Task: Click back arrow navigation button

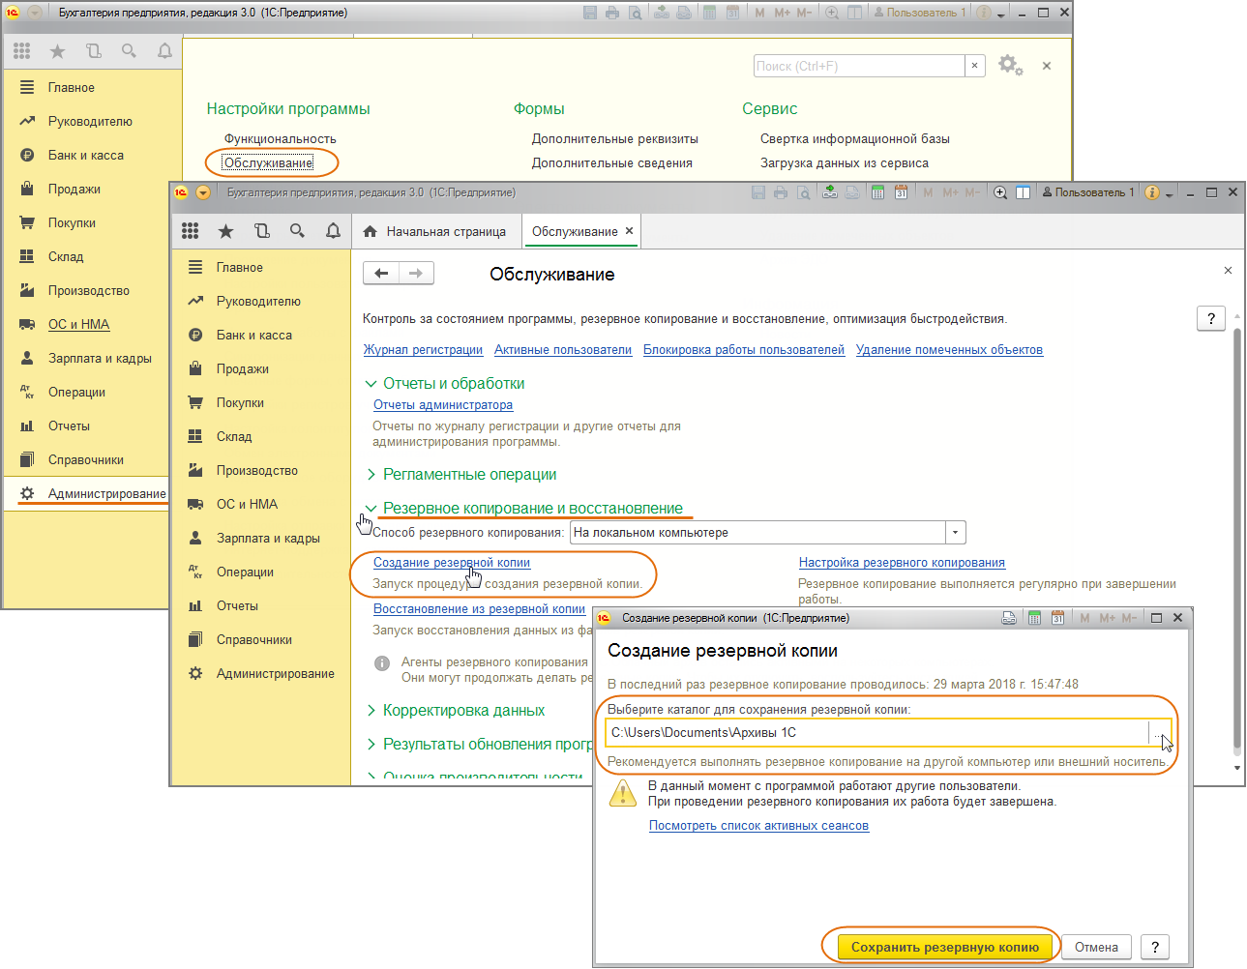Action: pos(381,274)
